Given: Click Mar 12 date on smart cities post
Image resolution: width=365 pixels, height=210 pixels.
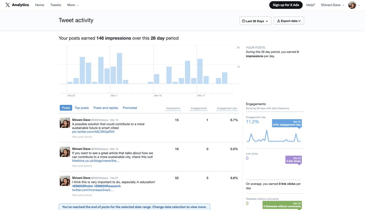Looking at the screenshot, I should click(x=114, y=120).
